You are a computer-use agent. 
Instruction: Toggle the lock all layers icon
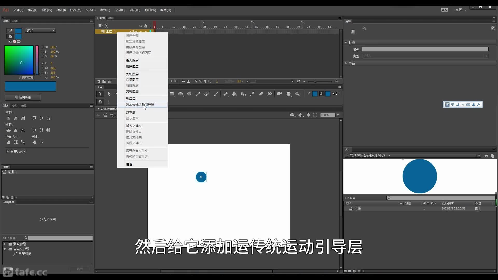click(x=146, y=26)
